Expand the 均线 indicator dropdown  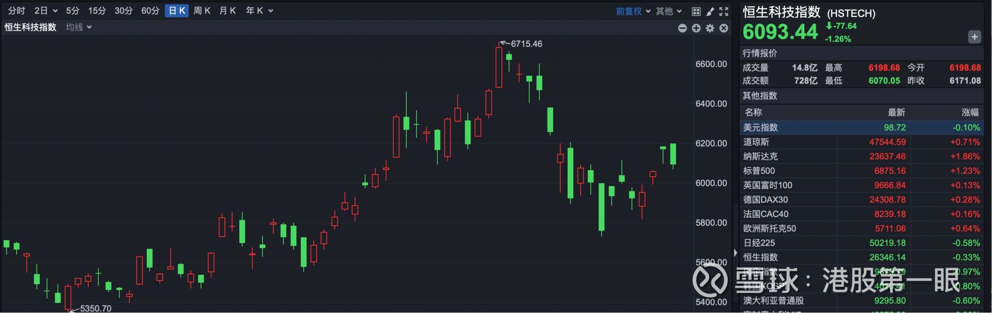coord(79,27)
